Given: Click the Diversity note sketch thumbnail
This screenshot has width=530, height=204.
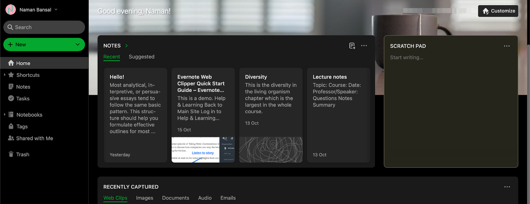Looking at the screenshot, I should (271, 150).
